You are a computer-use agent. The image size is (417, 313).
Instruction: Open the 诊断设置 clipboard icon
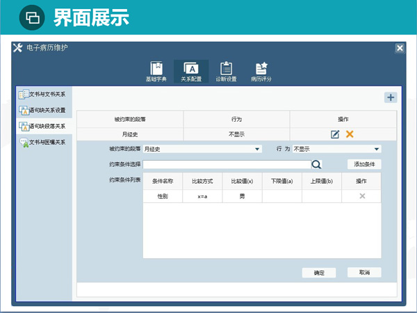[226, 72]
